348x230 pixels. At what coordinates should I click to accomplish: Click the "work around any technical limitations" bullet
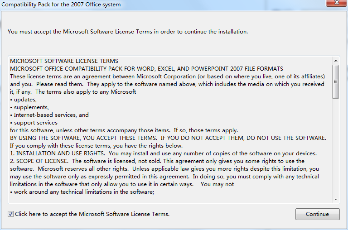[x=84, y=192]
